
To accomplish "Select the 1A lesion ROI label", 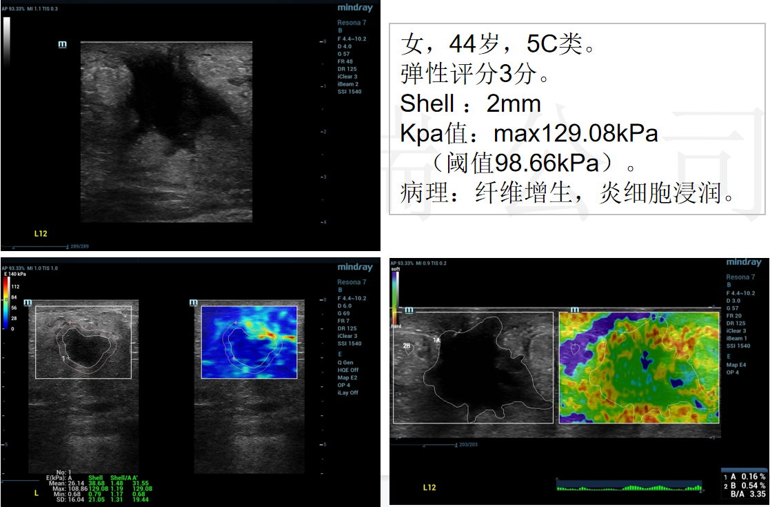I will point(436,340).
